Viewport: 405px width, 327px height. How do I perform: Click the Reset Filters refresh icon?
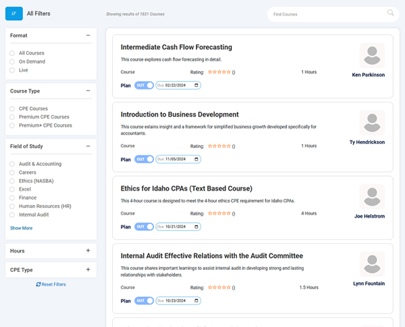[38, 284]
